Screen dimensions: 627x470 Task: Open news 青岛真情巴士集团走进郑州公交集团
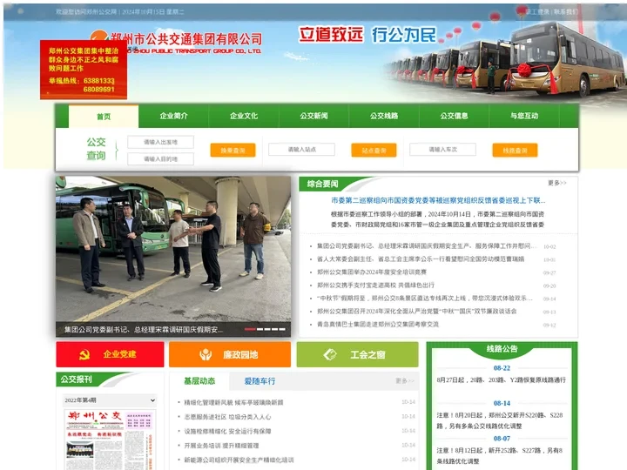pos(377,324)
